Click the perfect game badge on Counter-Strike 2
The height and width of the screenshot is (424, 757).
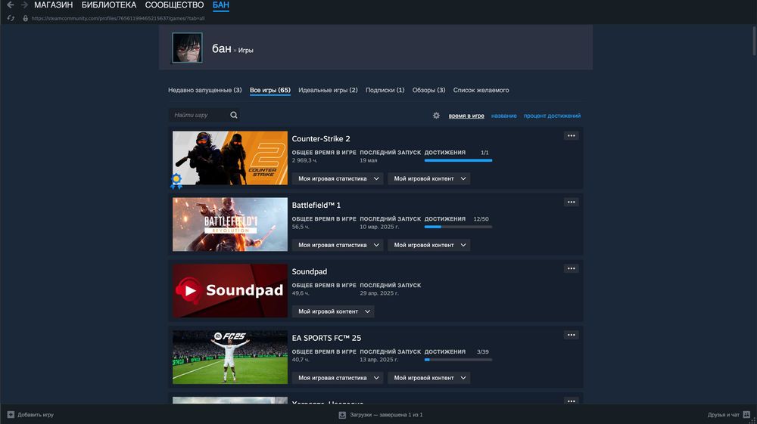pyautogui.click(x=176, y=181)
